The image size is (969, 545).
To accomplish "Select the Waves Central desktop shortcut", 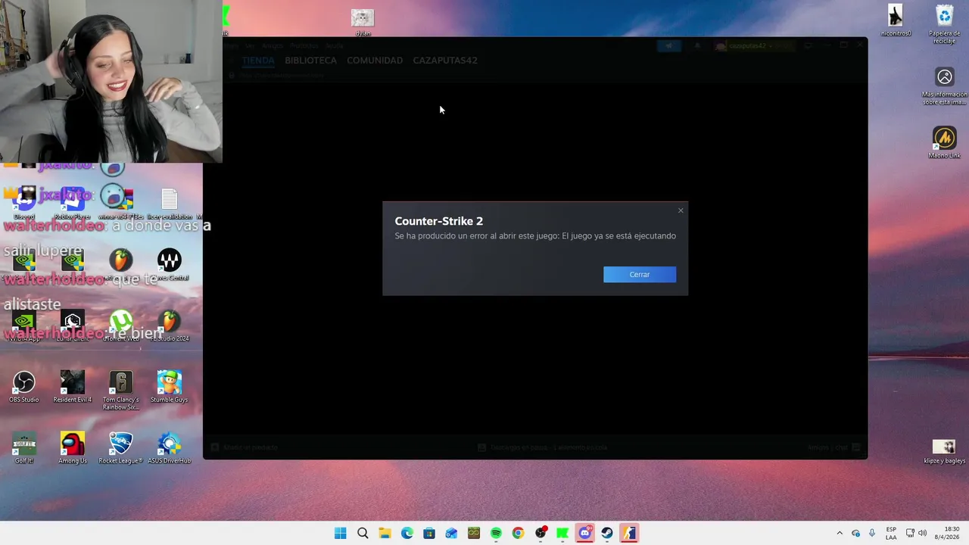I will [x=170, y=264].
